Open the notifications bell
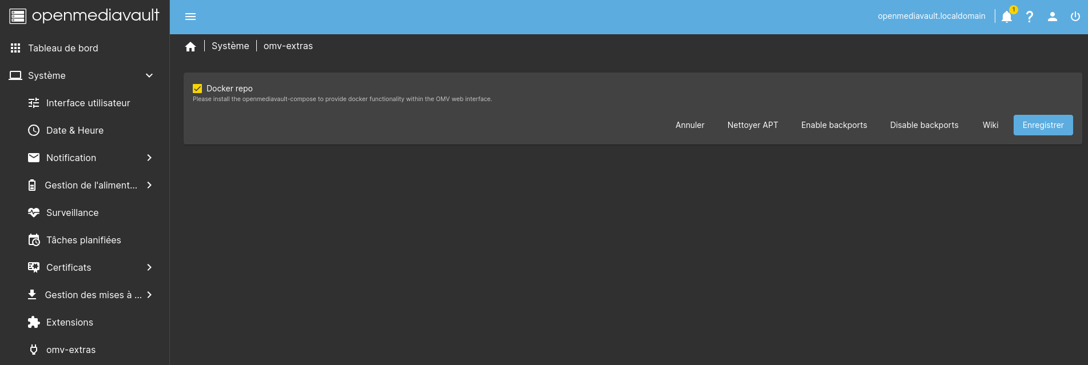The image size is (1088, 365). pos(1007,17)
